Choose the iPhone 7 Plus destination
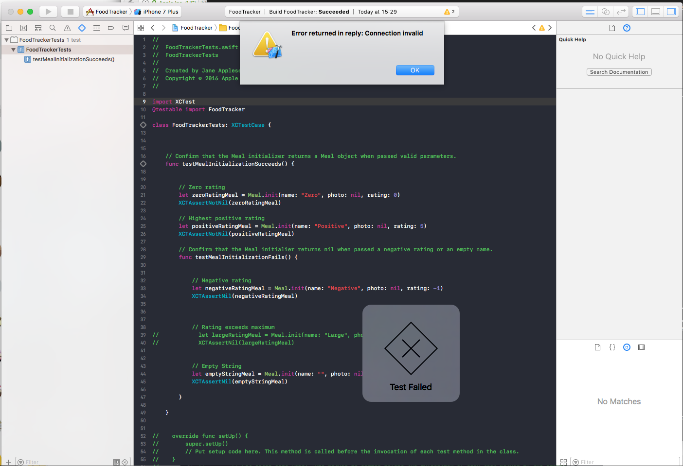 pos(157,12)
